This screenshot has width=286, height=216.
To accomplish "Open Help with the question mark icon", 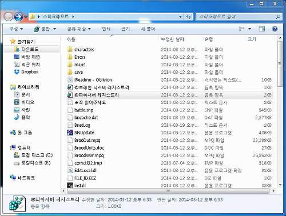I will click(x=275, y=29).
